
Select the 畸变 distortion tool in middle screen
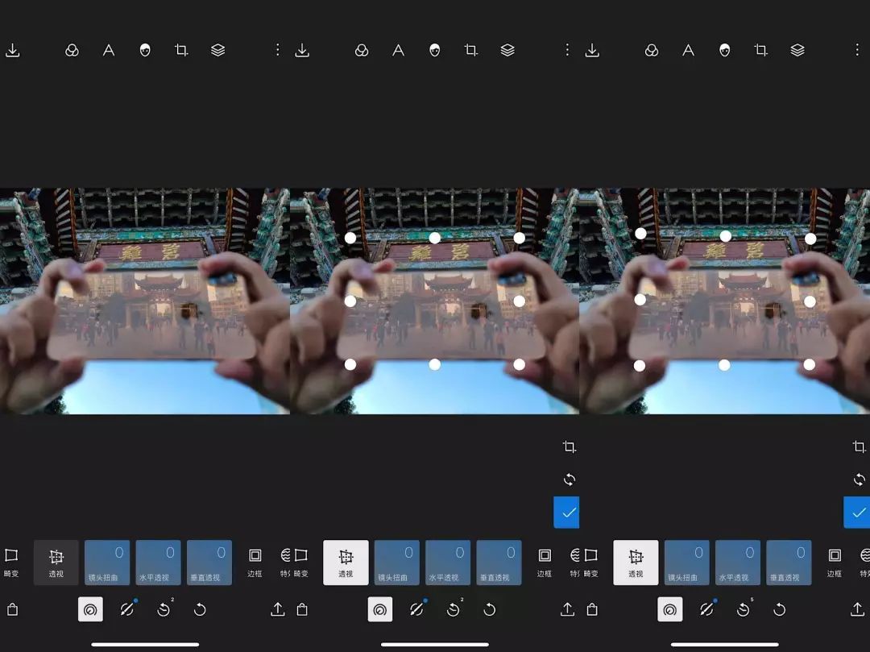301,563
